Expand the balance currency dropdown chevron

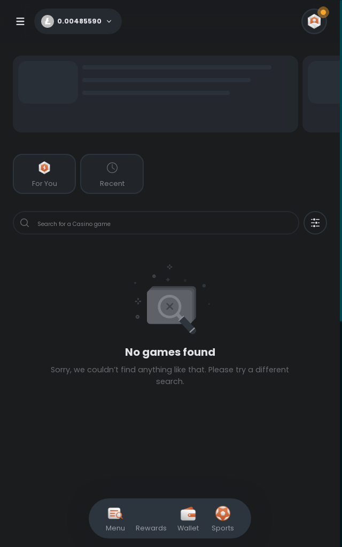point(109,21)
